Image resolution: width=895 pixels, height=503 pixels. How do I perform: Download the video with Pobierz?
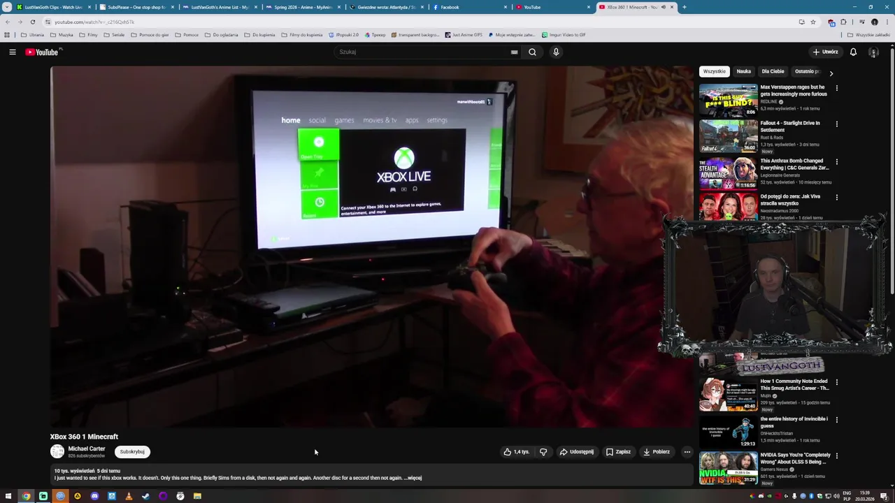657,452
